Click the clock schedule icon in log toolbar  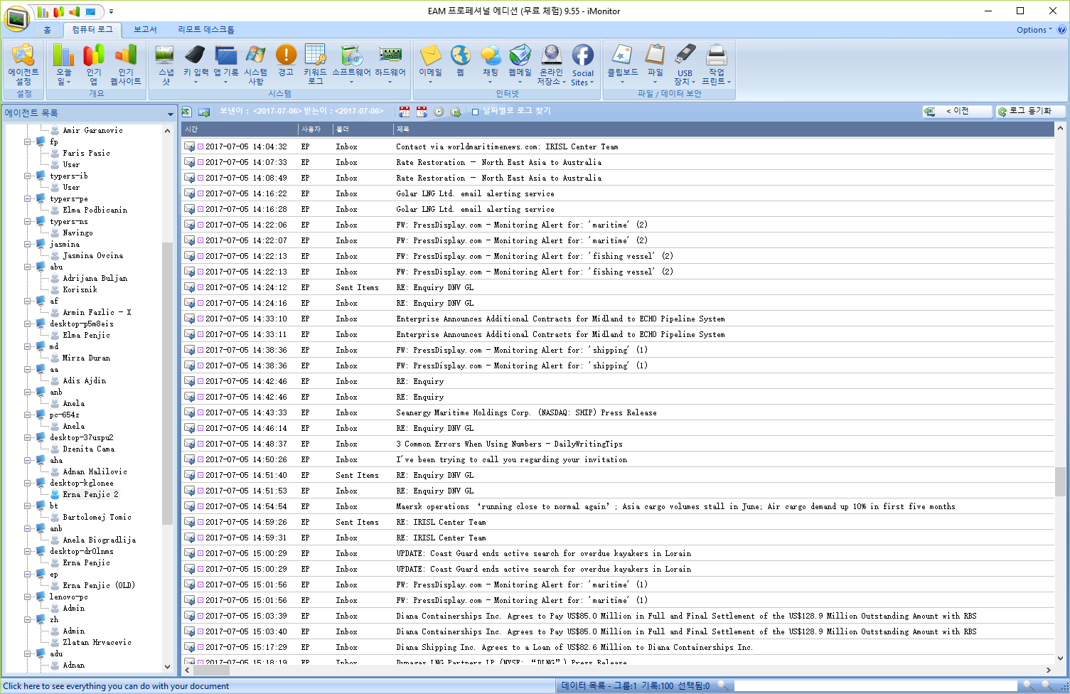439,112
